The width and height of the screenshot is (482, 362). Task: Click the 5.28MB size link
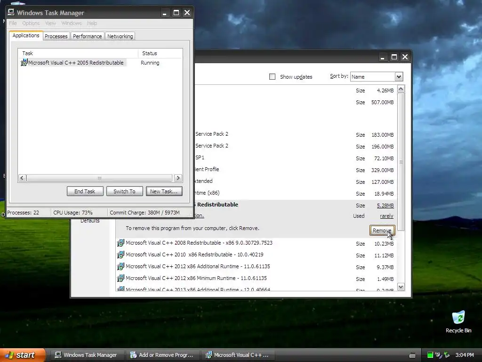tap(385, 206)
